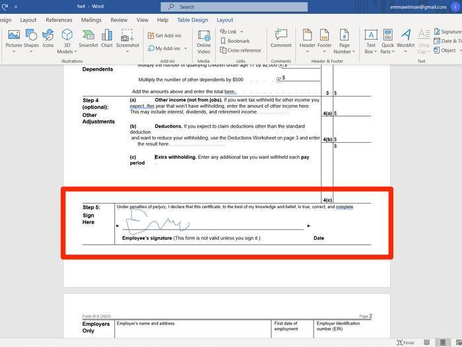This screenshot has width=462, height=347.
Task: Select Print Layout view in status bar
Action: [443, 342]
